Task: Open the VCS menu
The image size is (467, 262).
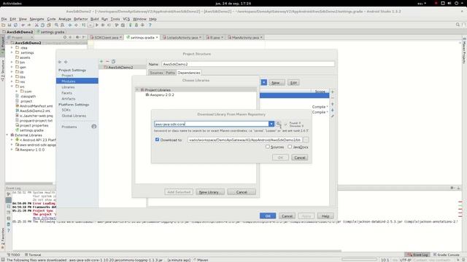Action: [126, 19]
